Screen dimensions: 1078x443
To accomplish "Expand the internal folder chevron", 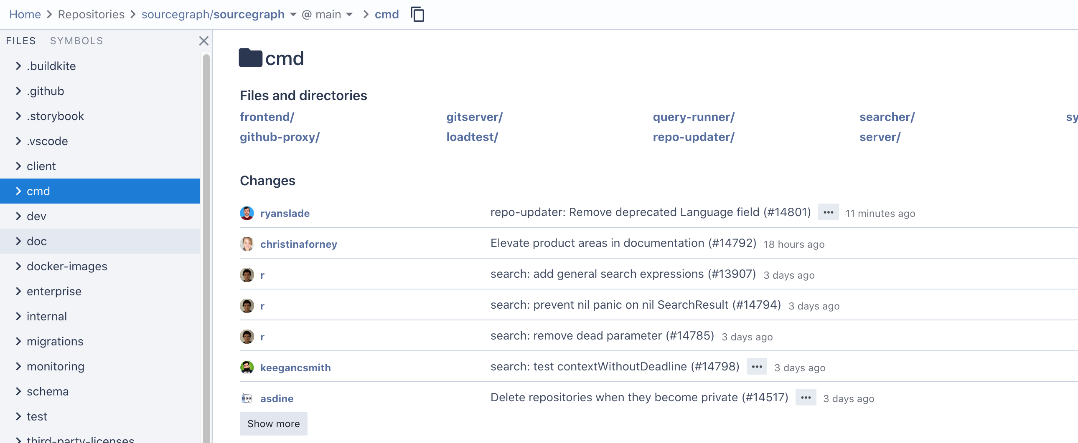I will pyautogui.click(x=18, y=317).
